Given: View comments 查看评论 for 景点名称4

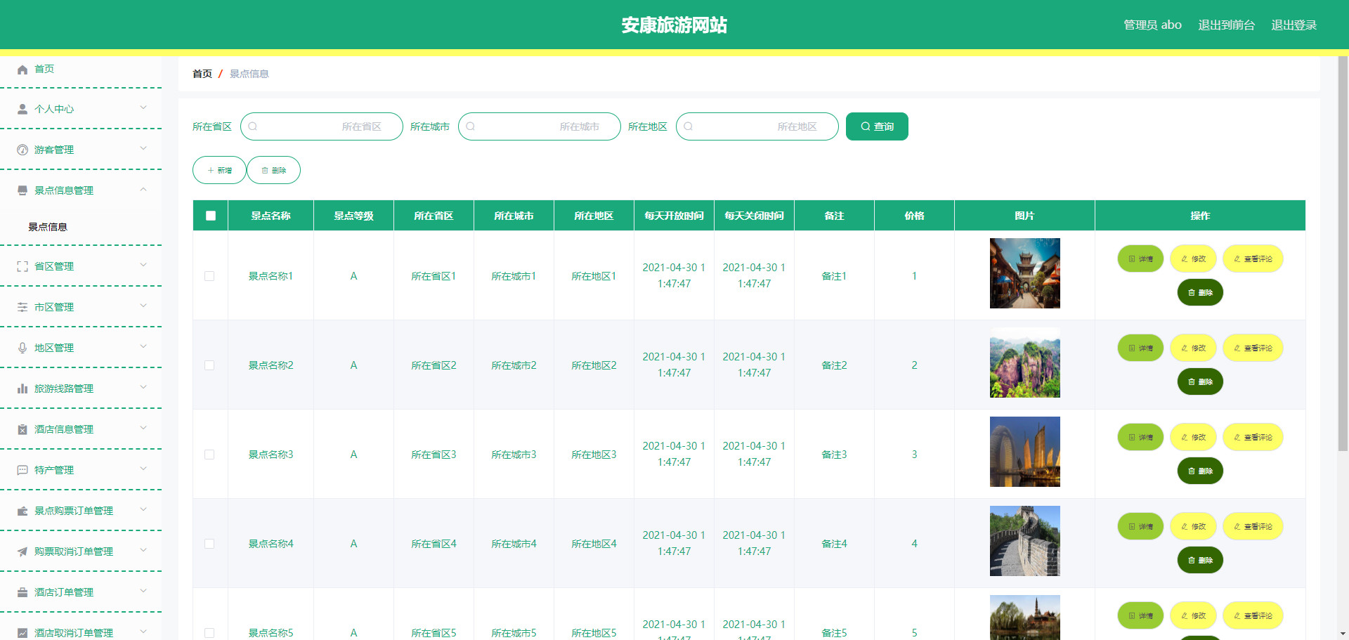Looking at the screenshot, I should tap(1253, 526).
